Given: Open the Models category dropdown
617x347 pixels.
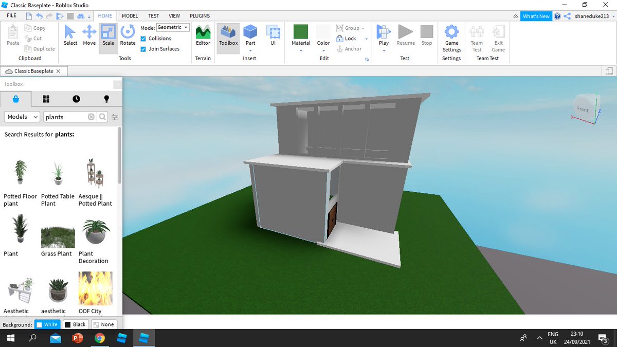Looking at the screenshot, I should [22, 117].
